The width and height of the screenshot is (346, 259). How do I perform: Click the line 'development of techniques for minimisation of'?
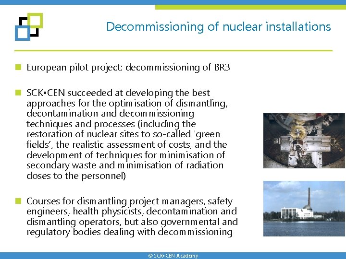tap(126, 155)
